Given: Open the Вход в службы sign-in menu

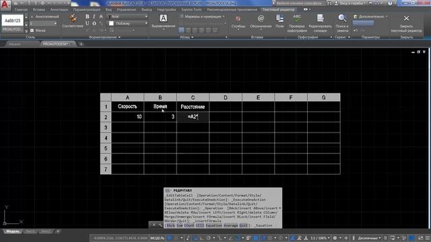Looking at the screenshot, I should 350,3.
